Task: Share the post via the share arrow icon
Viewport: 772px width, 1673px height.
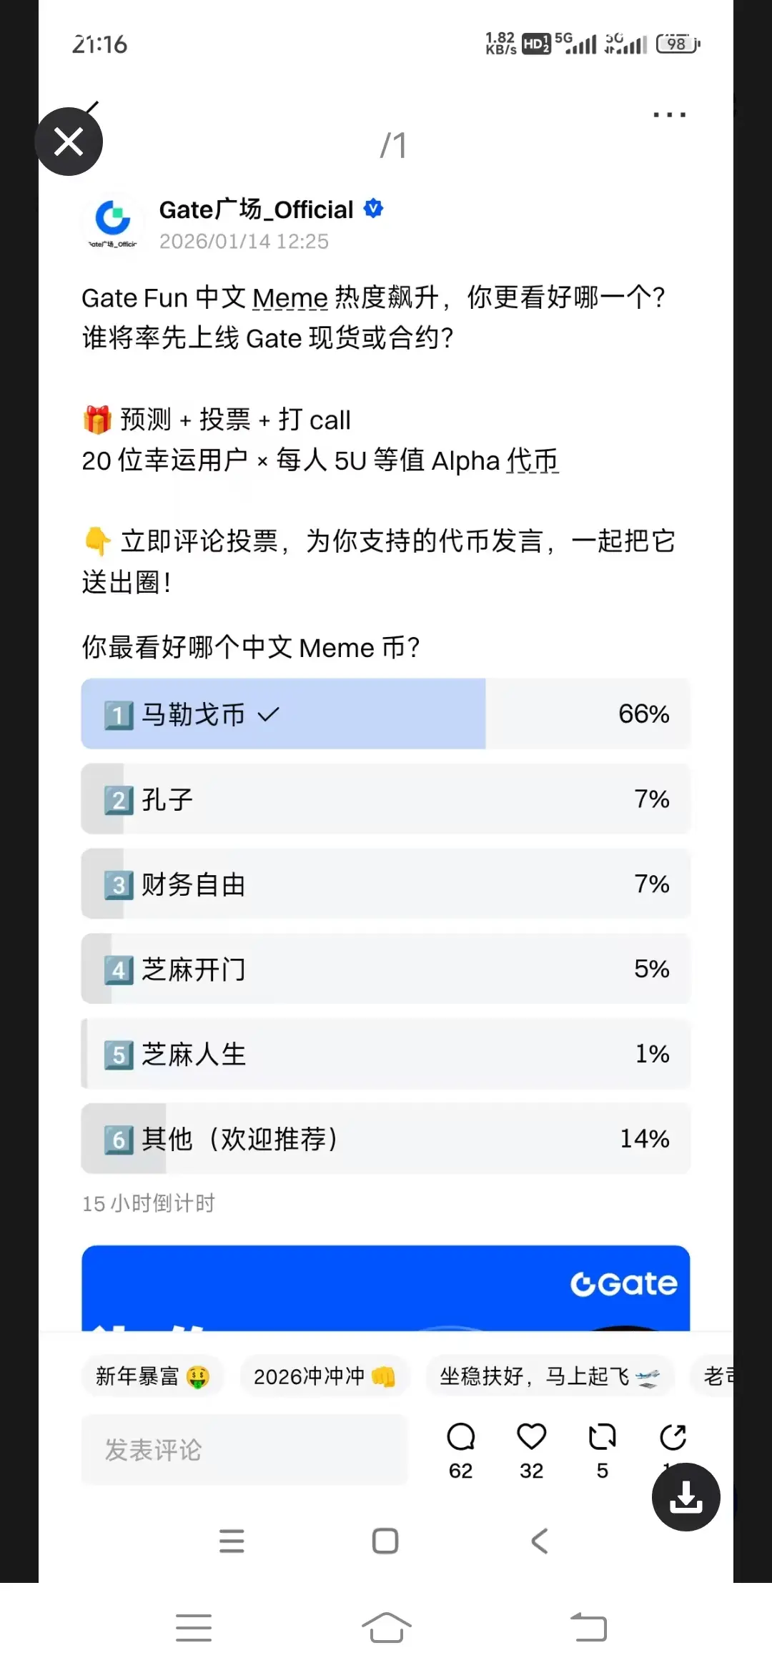Action: pyautogui.click(x=673, y=1437)
